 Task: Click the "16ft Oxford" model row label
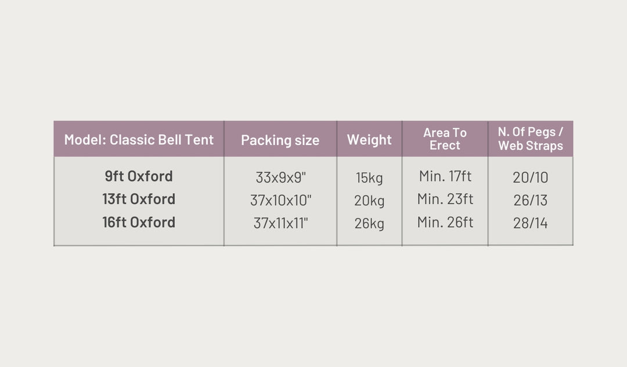139,223
